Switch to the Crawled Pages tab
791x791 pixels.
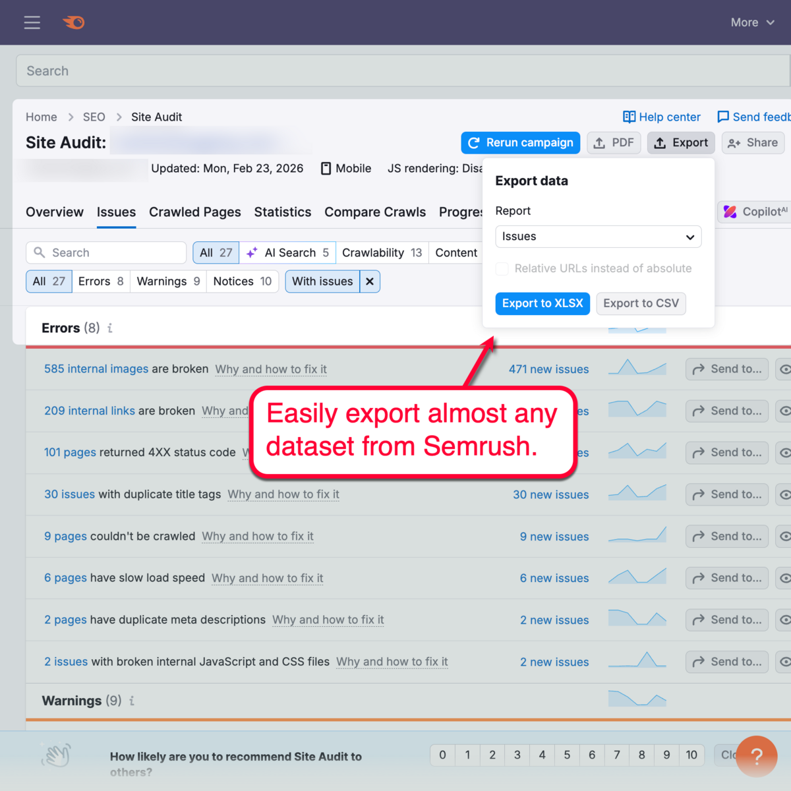click(x=194, y=212)
